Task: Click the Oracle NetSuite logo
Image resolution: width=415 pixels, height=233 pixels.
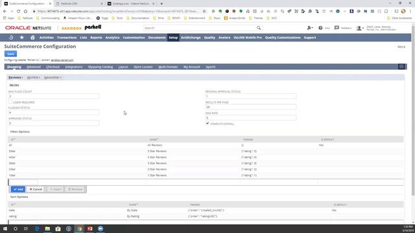Action: coord(28,28)
